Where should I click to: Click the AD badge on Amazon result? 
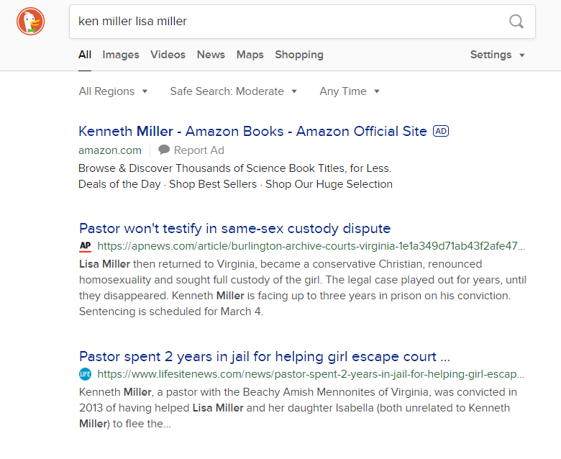[441, 131]
